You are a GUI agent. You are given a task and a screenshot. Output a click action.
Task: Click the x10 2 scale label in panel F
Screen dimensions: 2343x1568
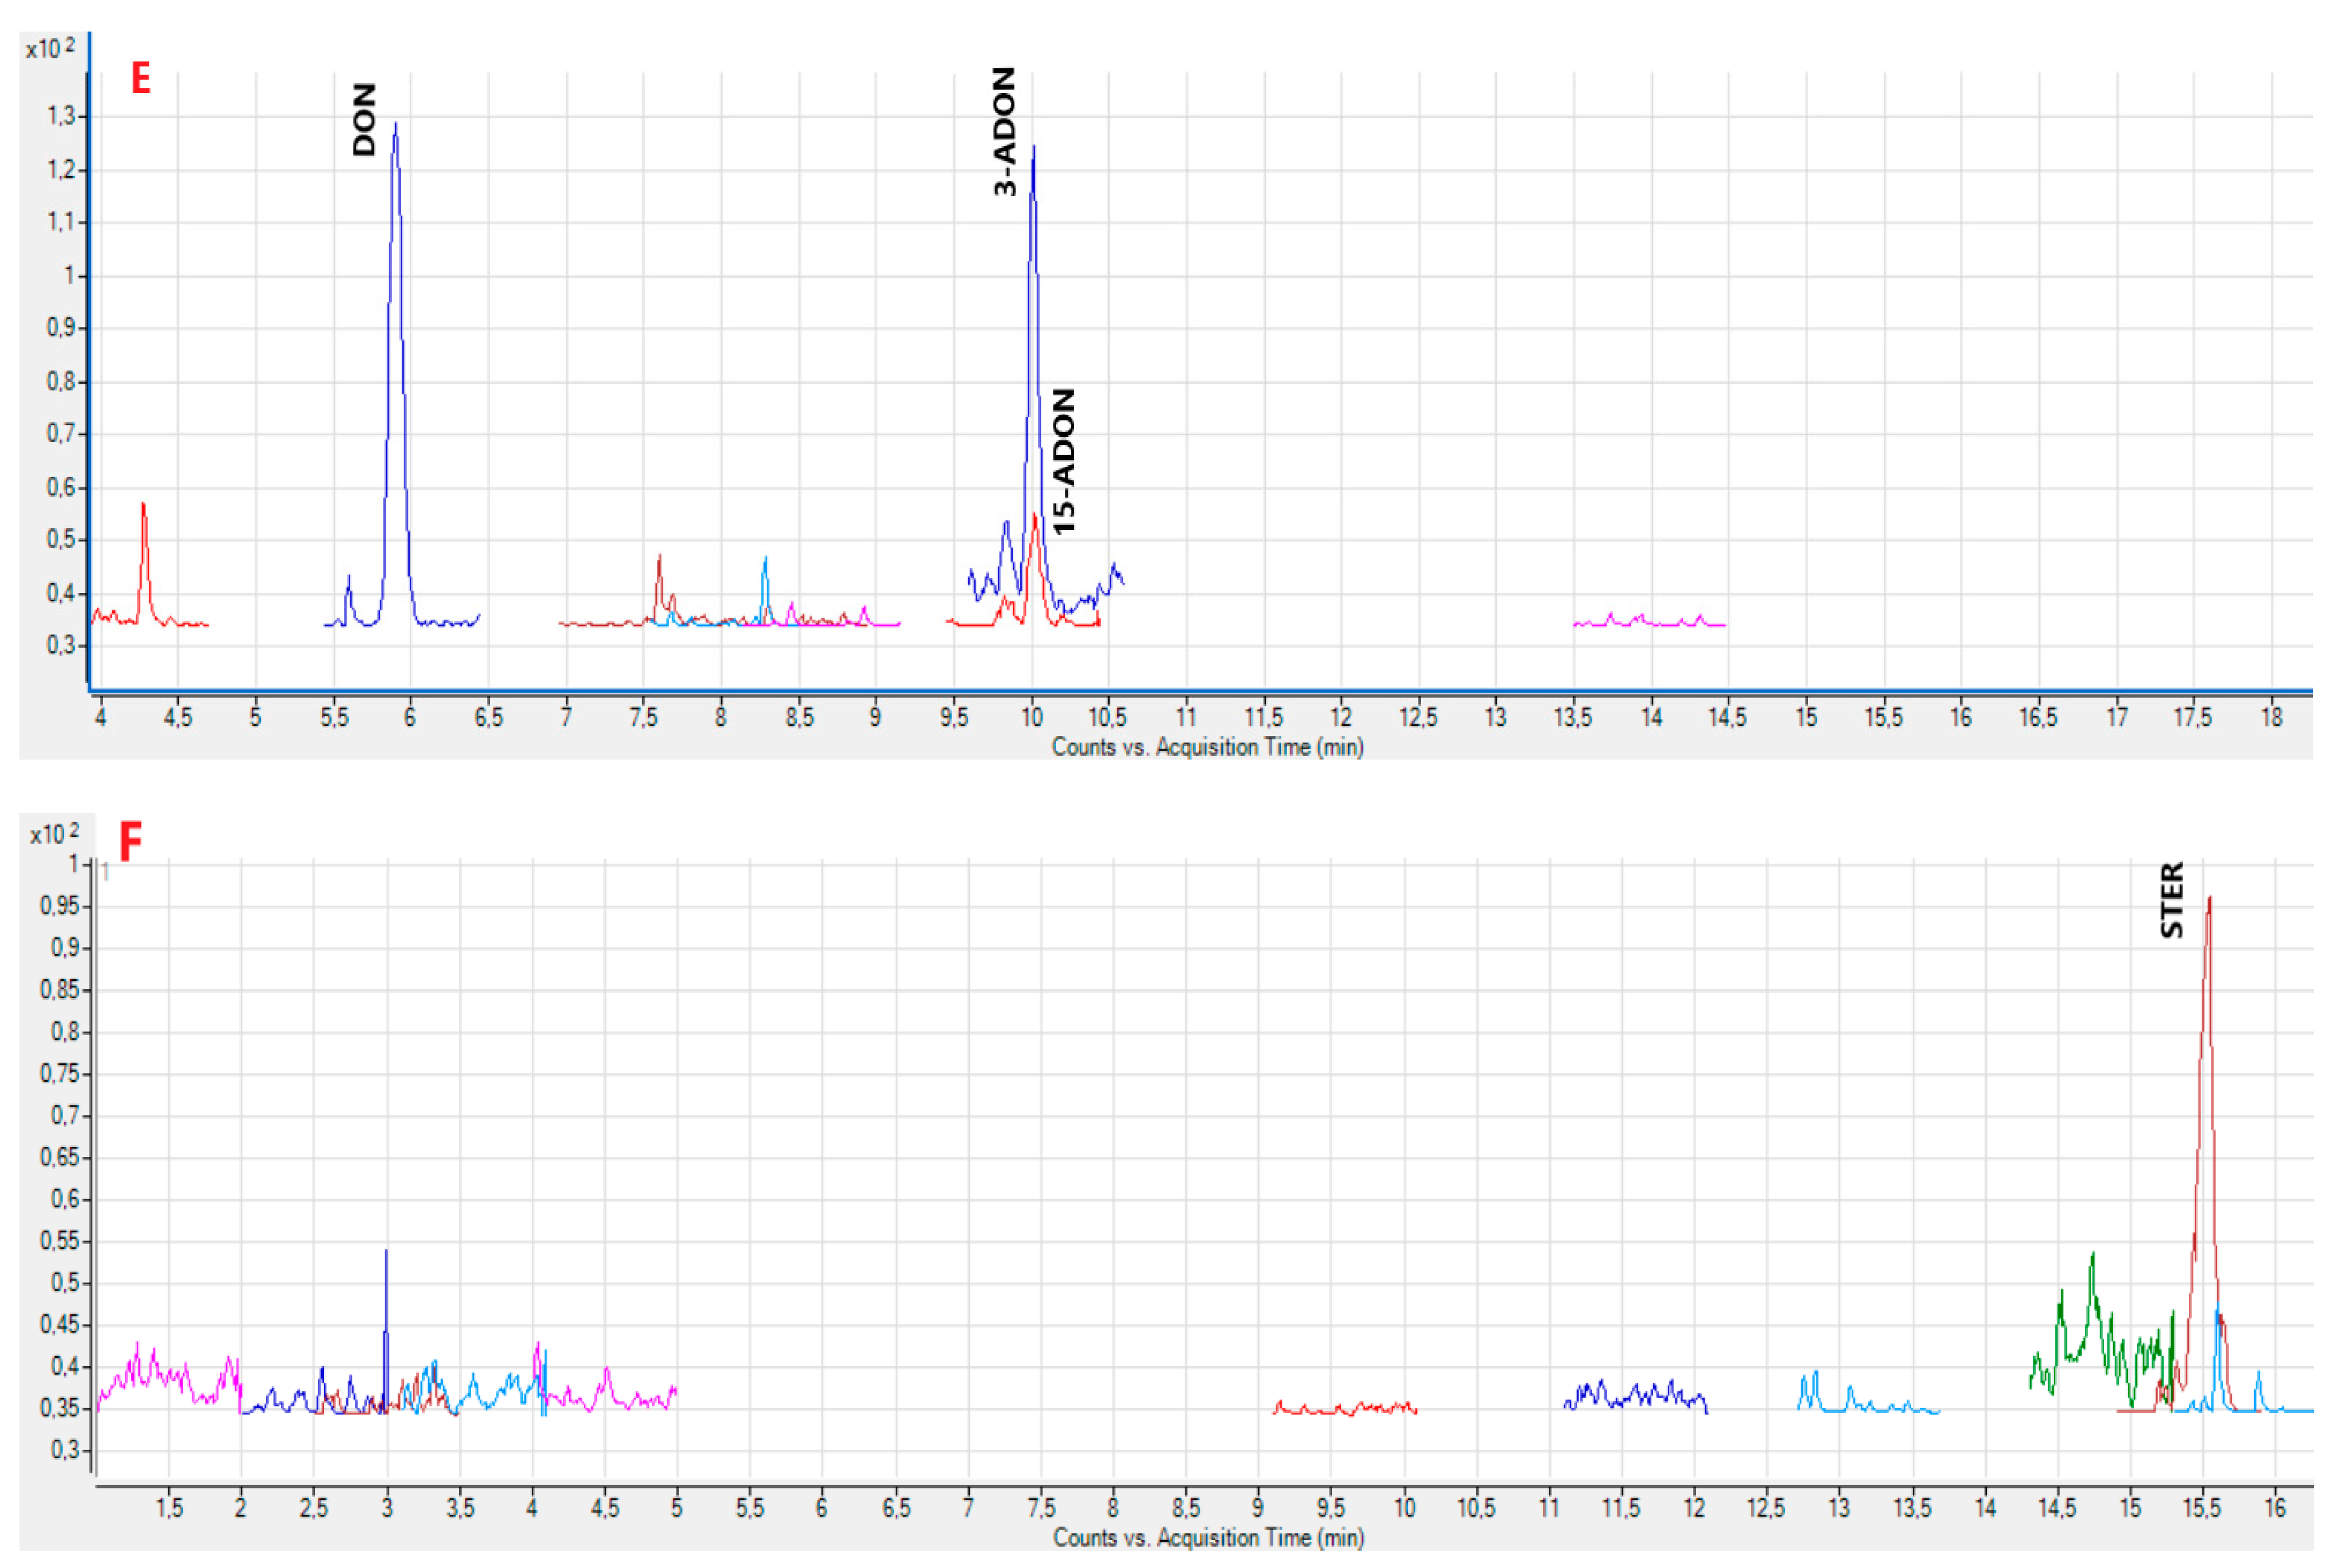(x=54, y=833)
